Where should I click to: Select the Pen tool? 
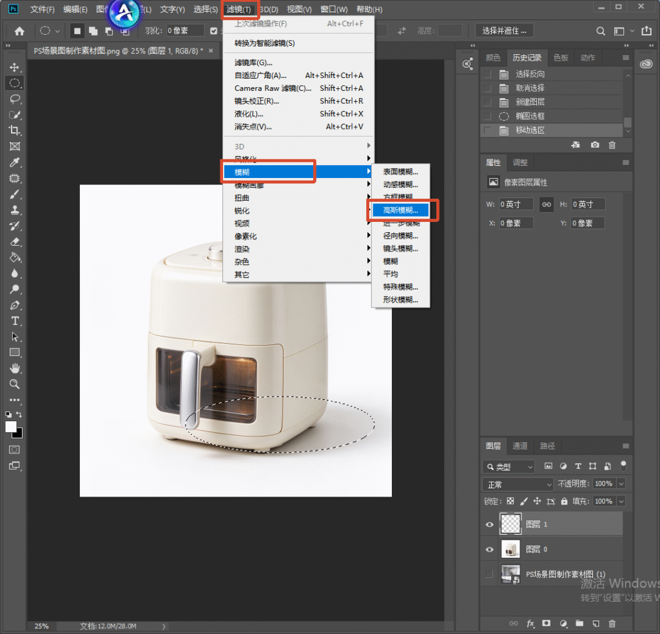(15, 306)
